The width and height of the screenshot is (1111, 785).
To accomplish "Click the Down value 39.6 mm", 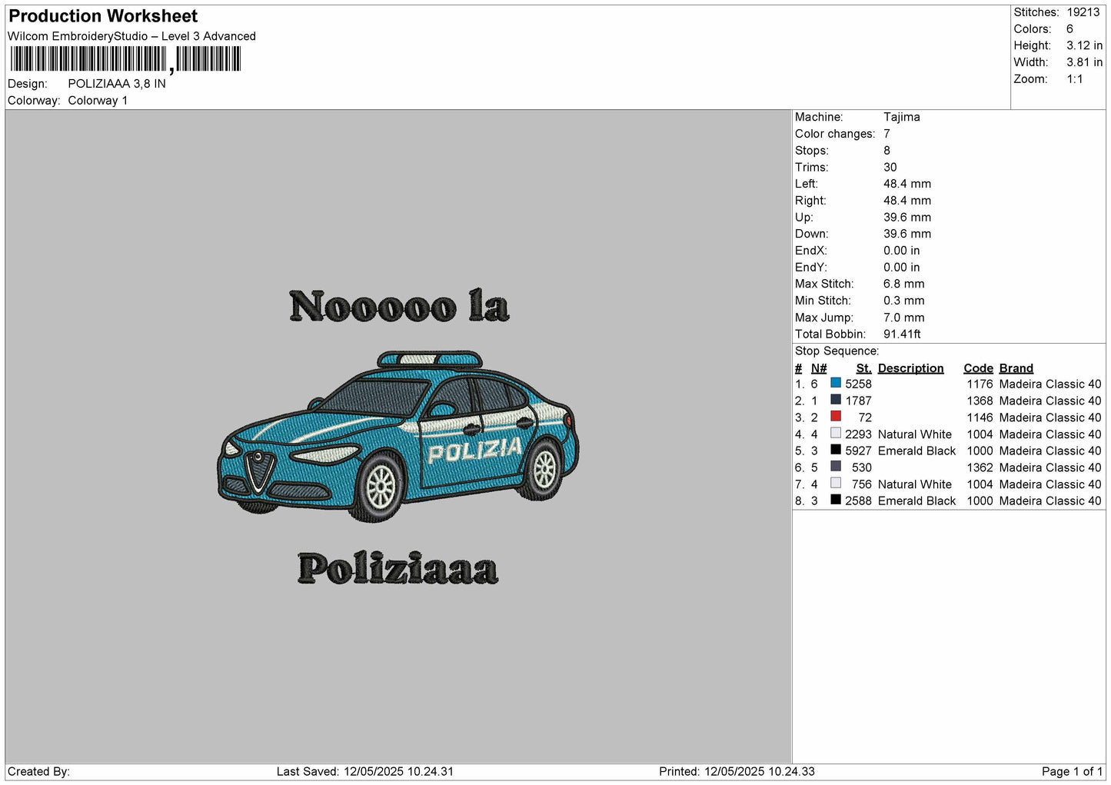I will [907, 234].
